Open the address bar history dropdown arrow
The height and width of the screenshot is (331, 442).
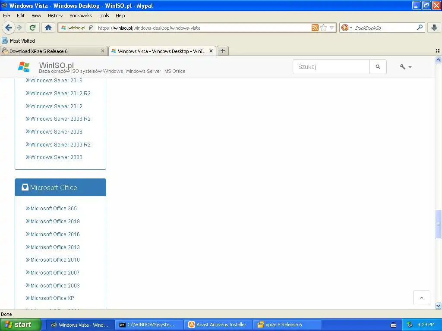point(332,28)
